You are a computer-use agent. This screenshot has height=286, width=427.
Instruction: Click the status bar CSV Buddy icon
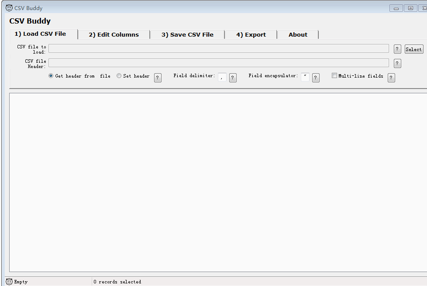(9, 282)
